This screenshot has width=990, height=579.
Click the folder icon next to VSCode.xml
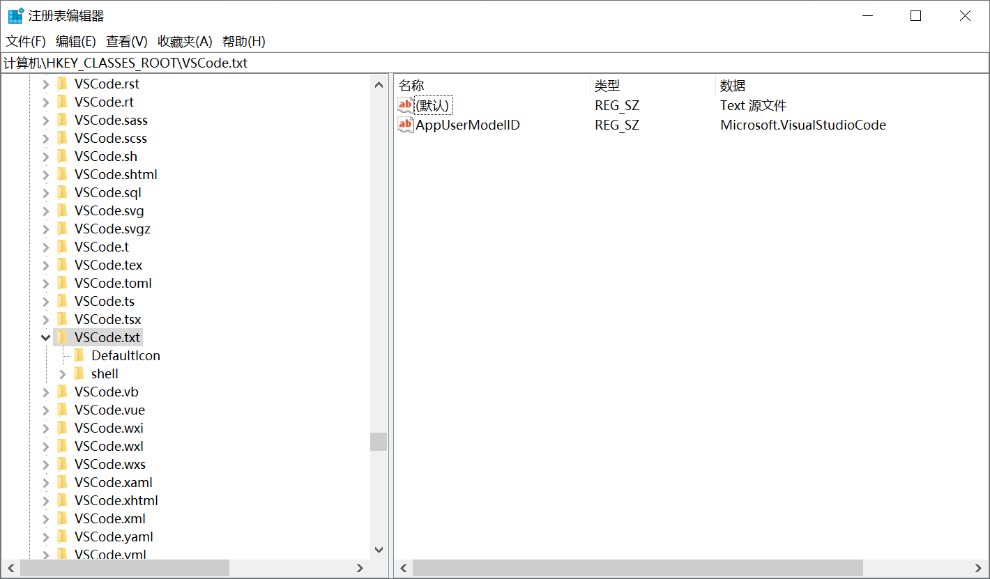(x=62, y=518)
